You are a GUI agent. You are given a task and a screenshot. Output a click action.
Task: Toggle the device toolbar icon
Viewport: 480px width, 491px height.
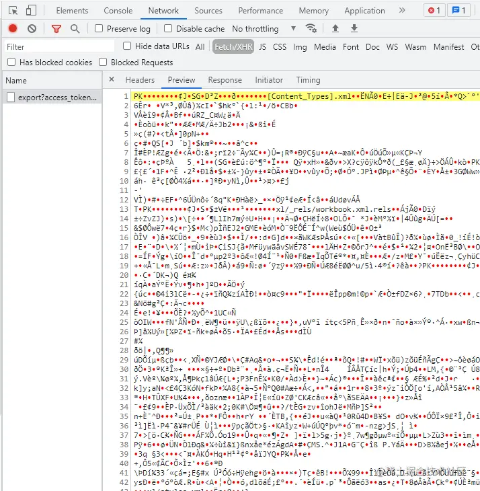(31, 10)
